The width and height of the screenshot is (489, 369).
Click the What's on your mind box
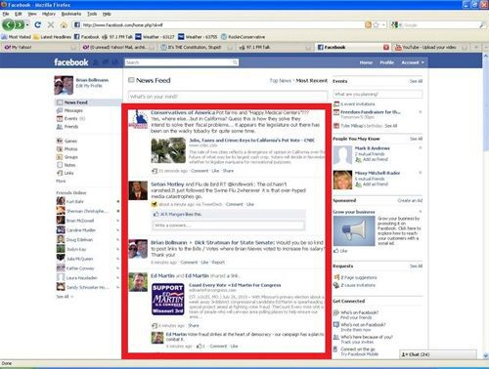tap(228, 97)
